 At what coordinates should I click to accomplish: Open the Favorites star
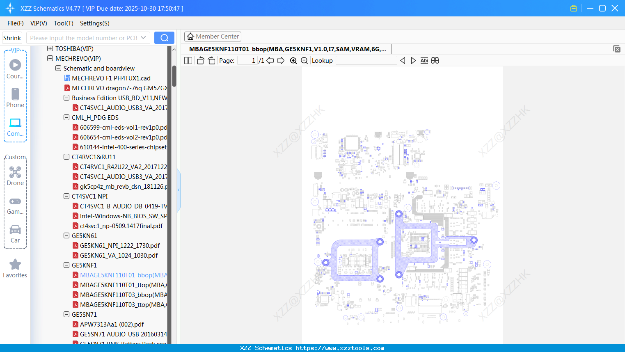[x=15, y=268]
